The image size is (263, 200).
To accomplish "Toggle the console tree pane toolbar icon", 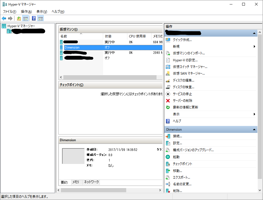I will click(x=26, y=18).
